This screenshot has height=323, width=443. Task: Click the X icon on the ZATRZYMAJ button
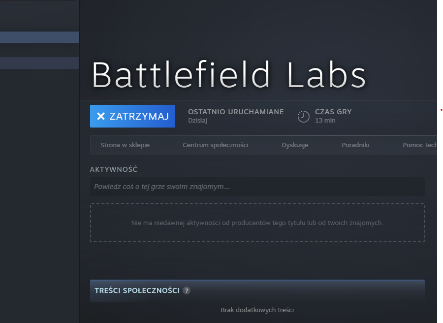pos(101,116)
